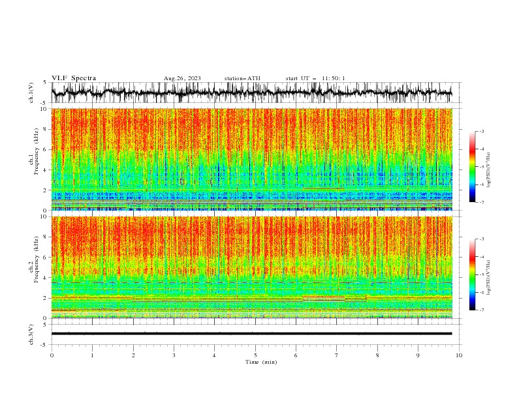Click time axis tick label "8"

tap(377, 355)
